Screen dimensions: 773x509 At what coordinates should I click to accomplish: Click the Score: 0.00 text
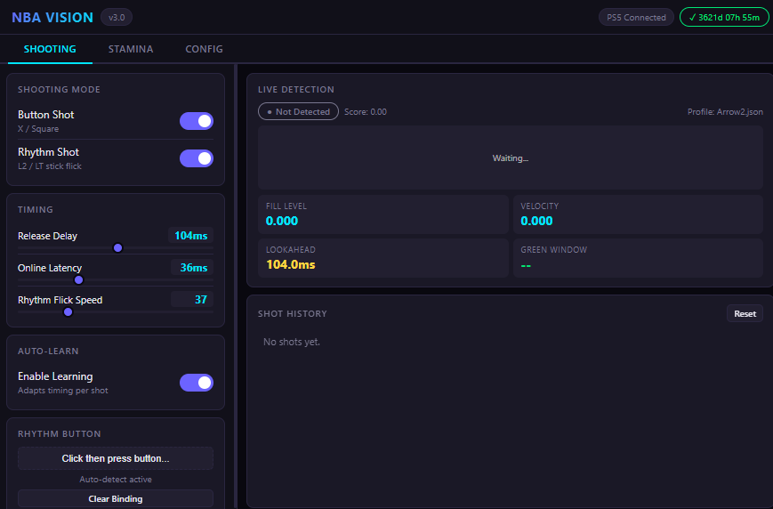point(366,112)
